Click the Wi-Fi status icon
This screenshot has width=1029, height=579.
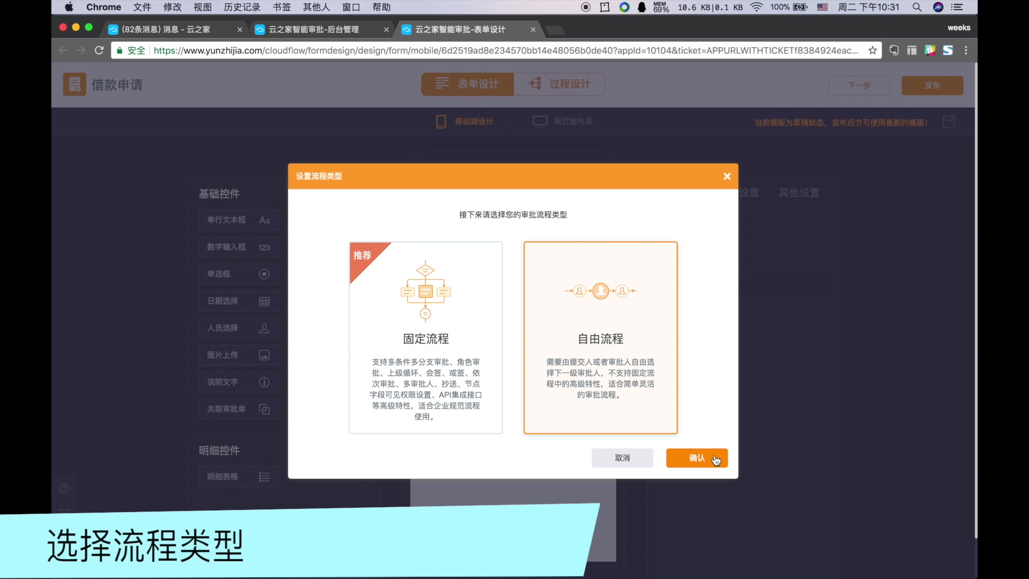point(756,7)
